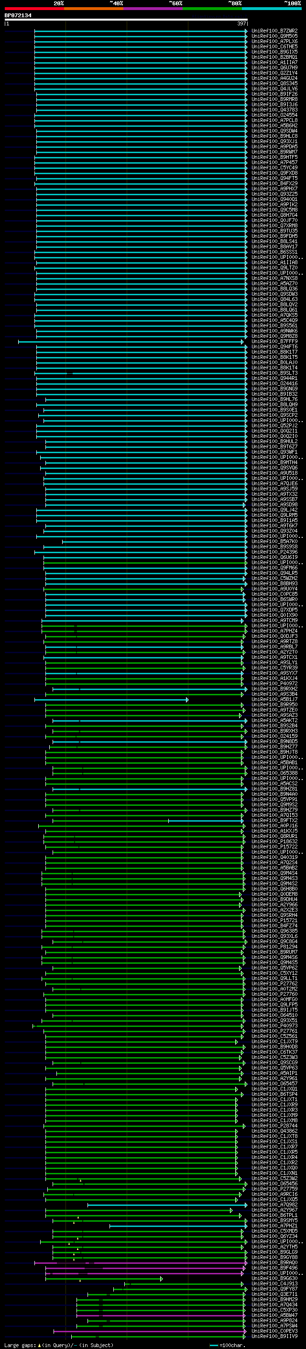Open hit UniRef100_B7ZWR2
Viewport: 306px width, 1349px height.
pos(274,31)
